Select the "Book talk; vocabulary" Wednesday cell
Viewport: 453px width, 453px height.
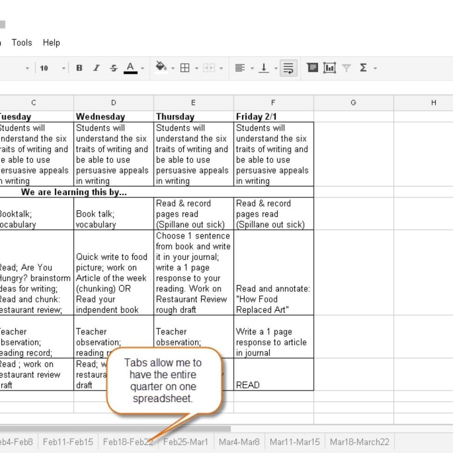[113, 214]
